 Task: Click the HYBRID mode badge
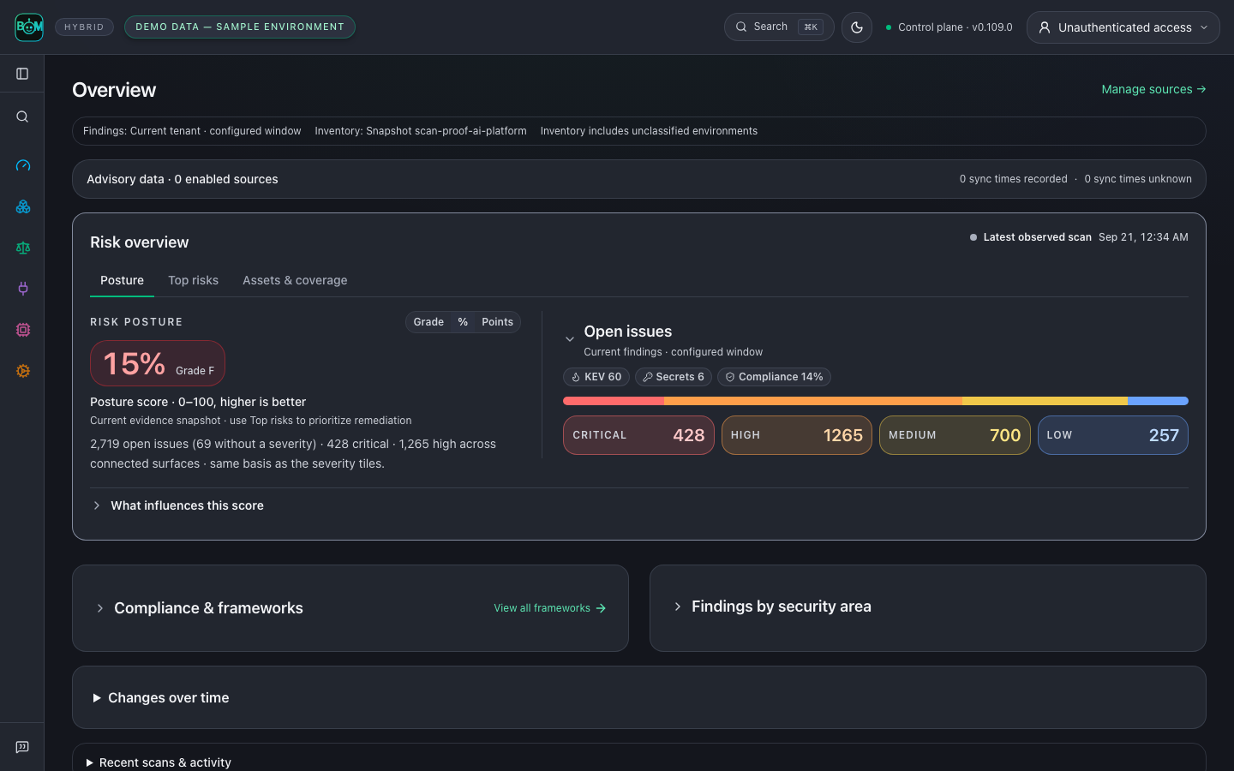[84, 27]
